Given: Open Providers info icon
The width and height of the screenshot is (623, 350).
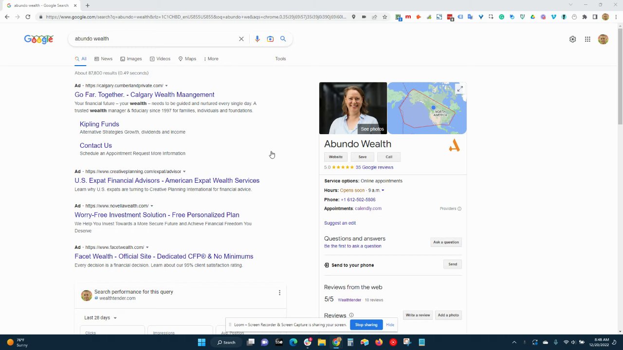Looking at the screenshot, I should [x=459, y=209].
